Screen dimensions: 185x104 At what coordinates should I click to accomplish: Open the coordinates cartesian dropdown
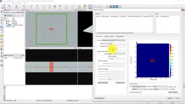160,89
